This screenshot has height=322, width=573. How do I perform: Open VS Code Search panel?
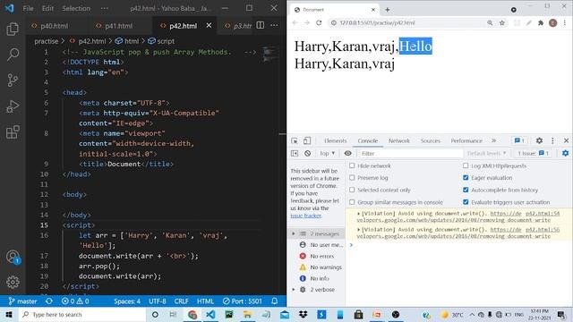pyautogui.click(x=13, y=55)
